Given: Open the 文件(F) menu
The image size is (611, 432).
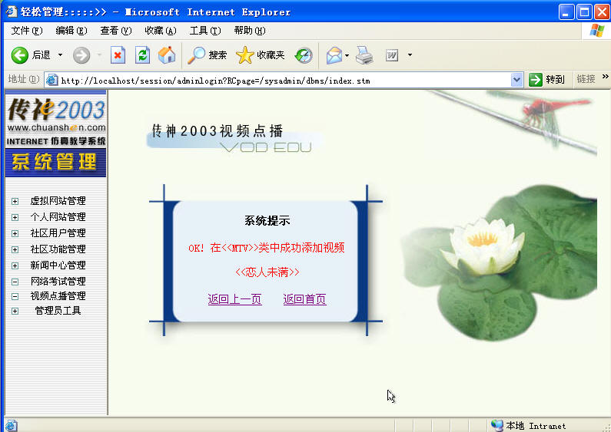Looking at the screenshot, I should point(25,31).
